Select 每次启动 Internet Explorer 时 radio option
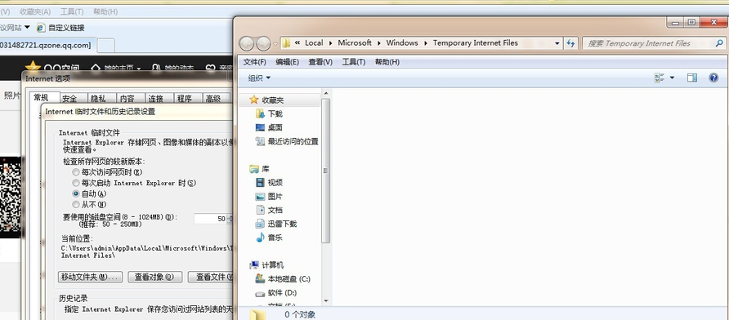The height and width of the screenshot is (320, 729). pos(76,183)
